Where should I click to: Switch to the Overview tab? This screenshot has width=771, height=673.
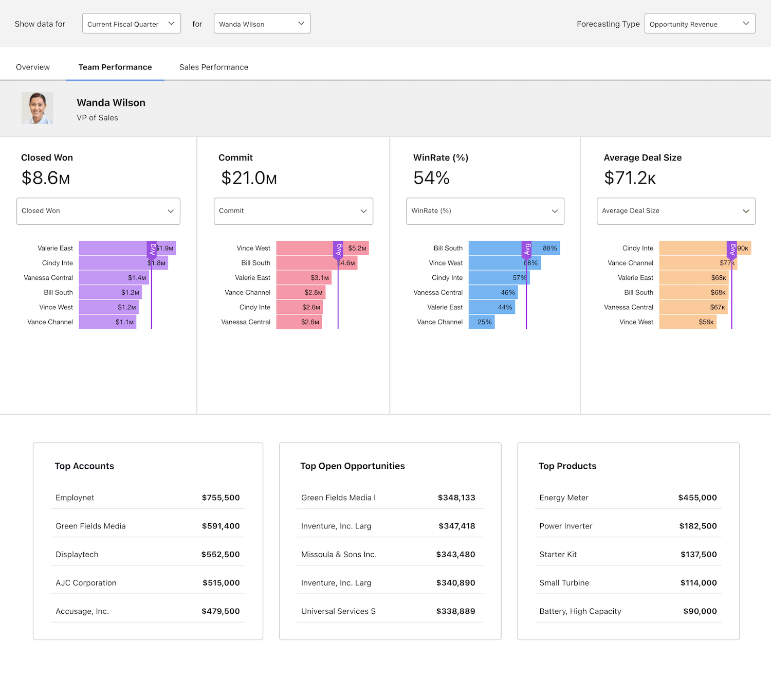(33, 67)
